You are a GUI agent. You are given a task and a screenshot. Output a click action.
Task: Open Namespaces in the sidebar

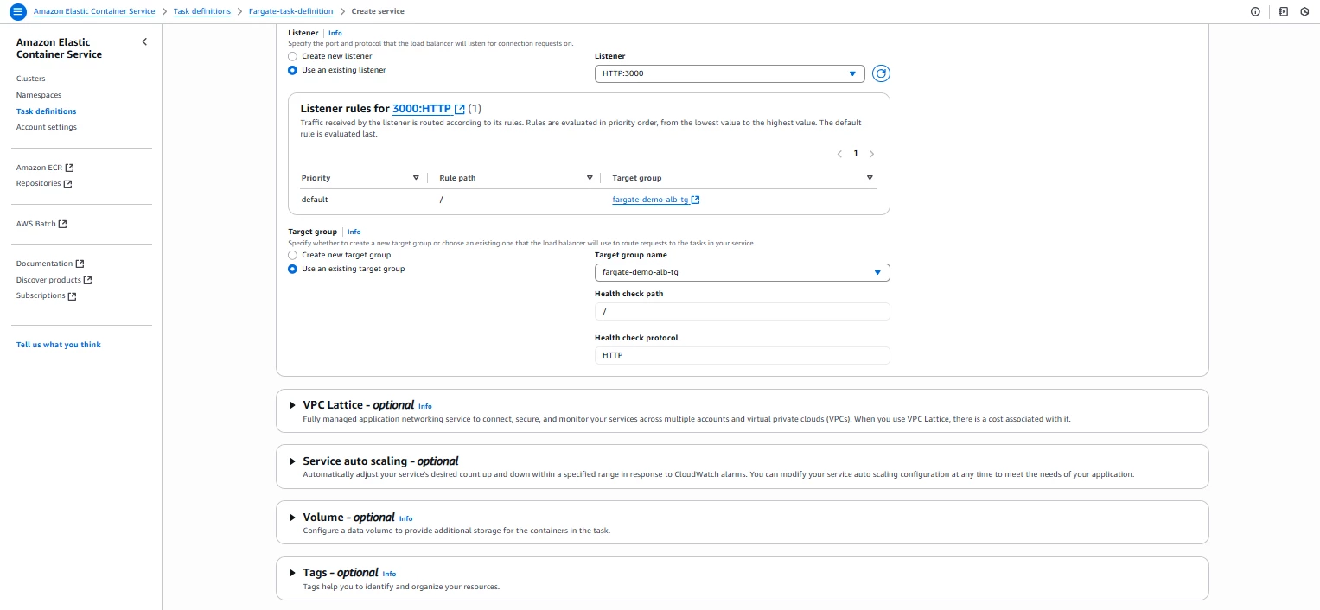pyautogui.click(x=39, y=95)
